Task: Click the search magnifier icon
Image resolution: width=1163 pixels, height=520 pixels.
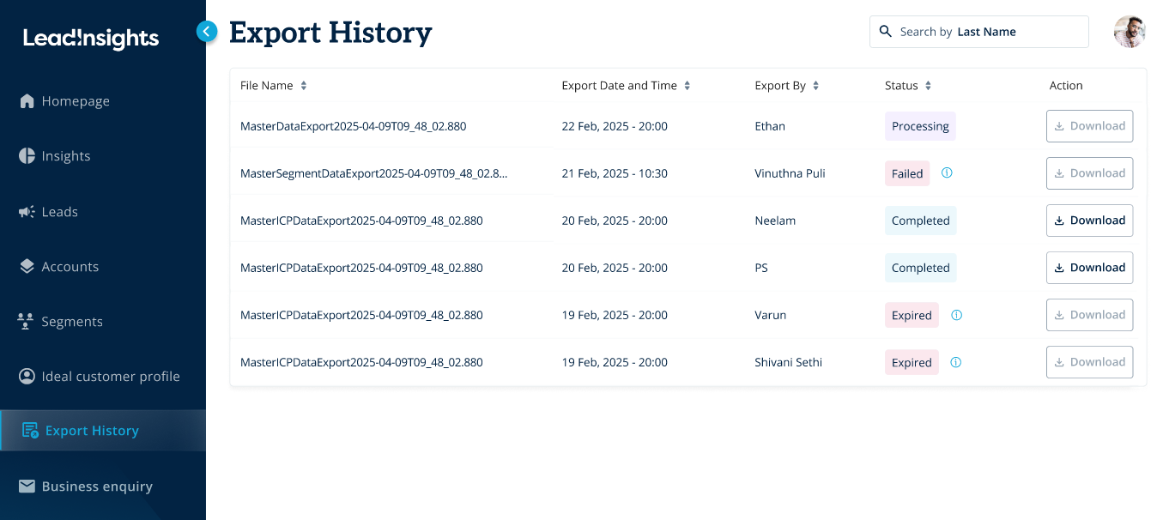Action: (x=886, y=32)
